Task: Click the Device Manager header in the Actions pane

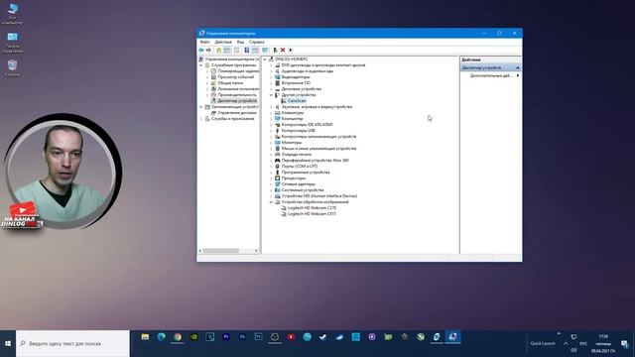Action: coord(490,67)
